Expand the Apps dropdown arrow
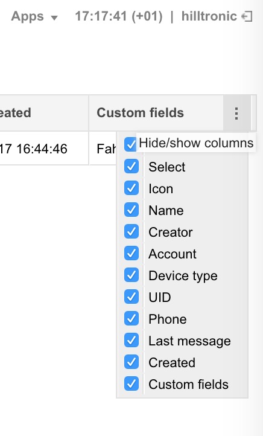Image resolution: width=263 pixels, height=436 pixels. 54,18
